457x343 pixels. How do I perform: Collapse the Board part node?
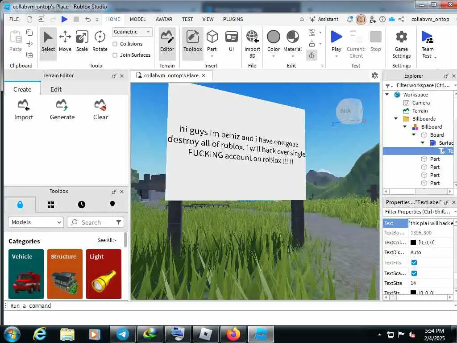tap(414, 134)
